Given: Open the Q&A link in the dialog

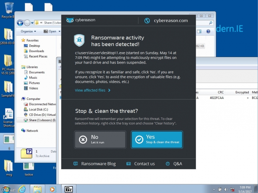Looking at the screenshot, I should tap(178, 164).
